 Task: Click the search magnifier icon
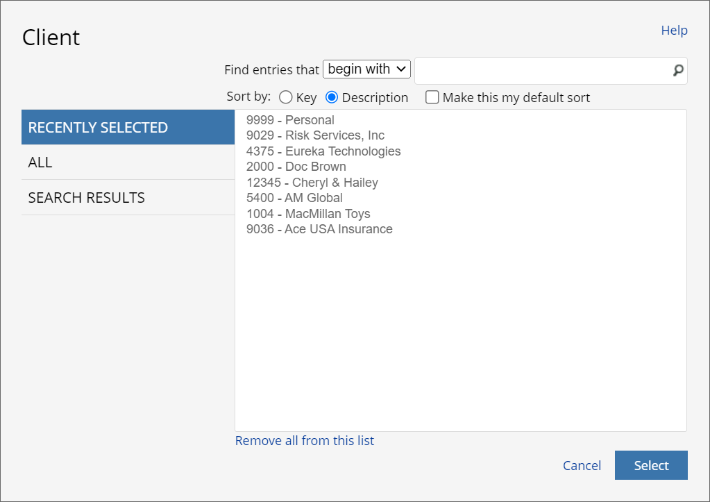677,70
